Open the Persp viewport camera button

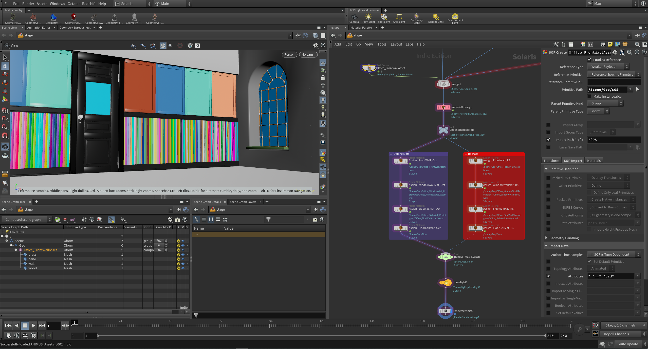(x=289, y=55)
